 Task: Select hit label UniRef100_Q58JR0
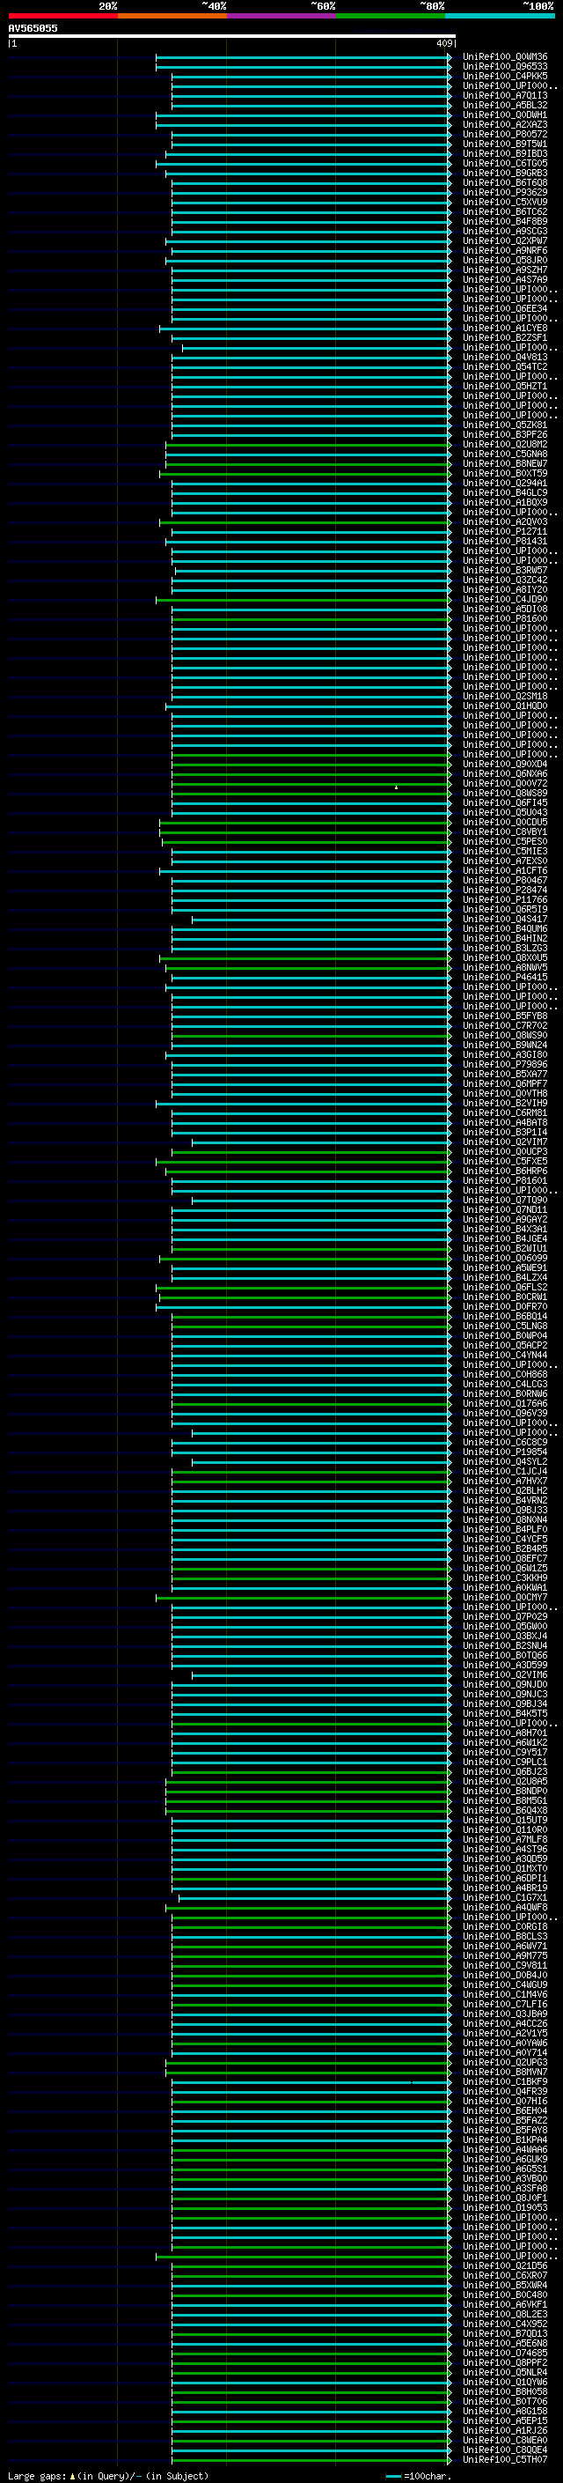[505, 260]
